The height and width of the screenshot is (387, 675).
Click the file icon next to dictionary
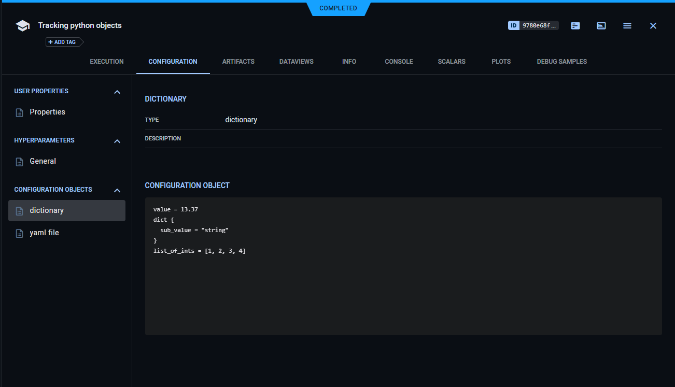pyautogui.click(x=19, y=210)
